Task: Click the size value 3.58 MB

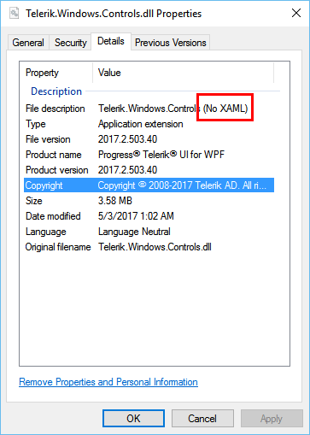Action: pyautogui.click(x=115, y=201)
